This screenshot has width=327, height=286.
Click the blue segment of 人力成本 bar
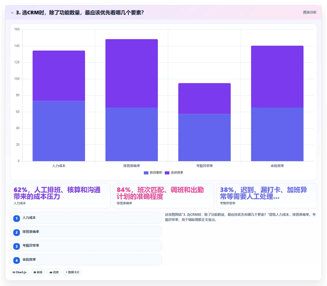(x=59, y=131)
